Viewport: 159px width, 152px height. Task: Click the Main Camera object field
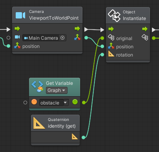pos(44,38)
